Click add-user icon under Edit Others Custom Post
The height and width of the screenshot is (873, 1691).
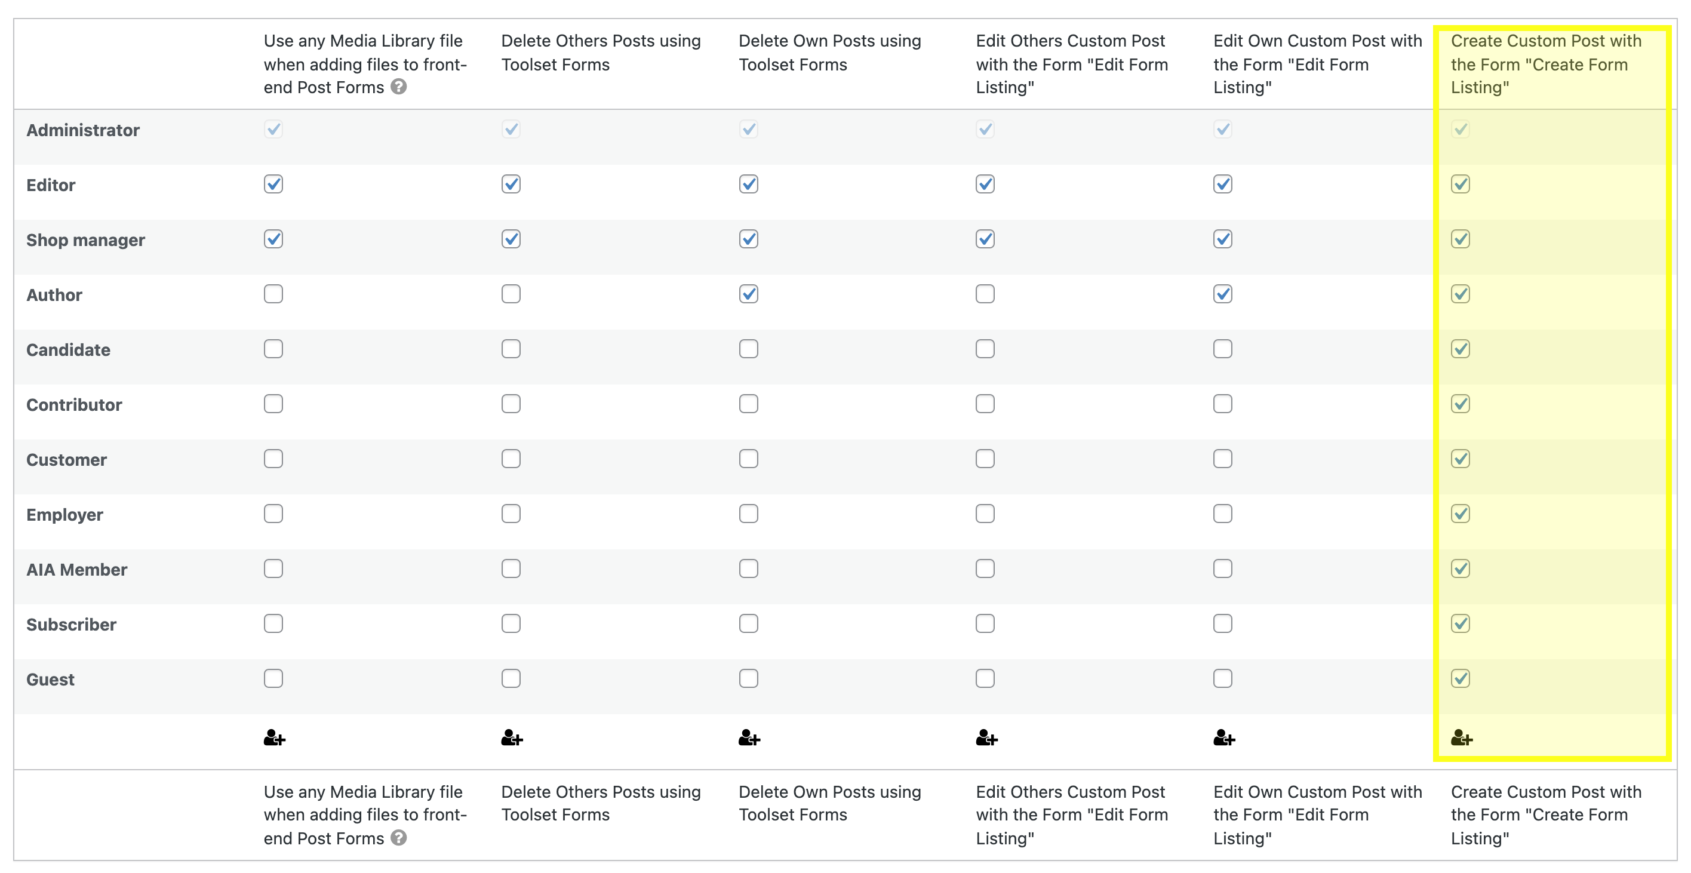pyautogui.click(x=986, y=739)
